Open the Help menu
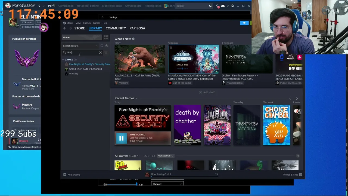Screen dimensions: 348x196 (105, 23)
